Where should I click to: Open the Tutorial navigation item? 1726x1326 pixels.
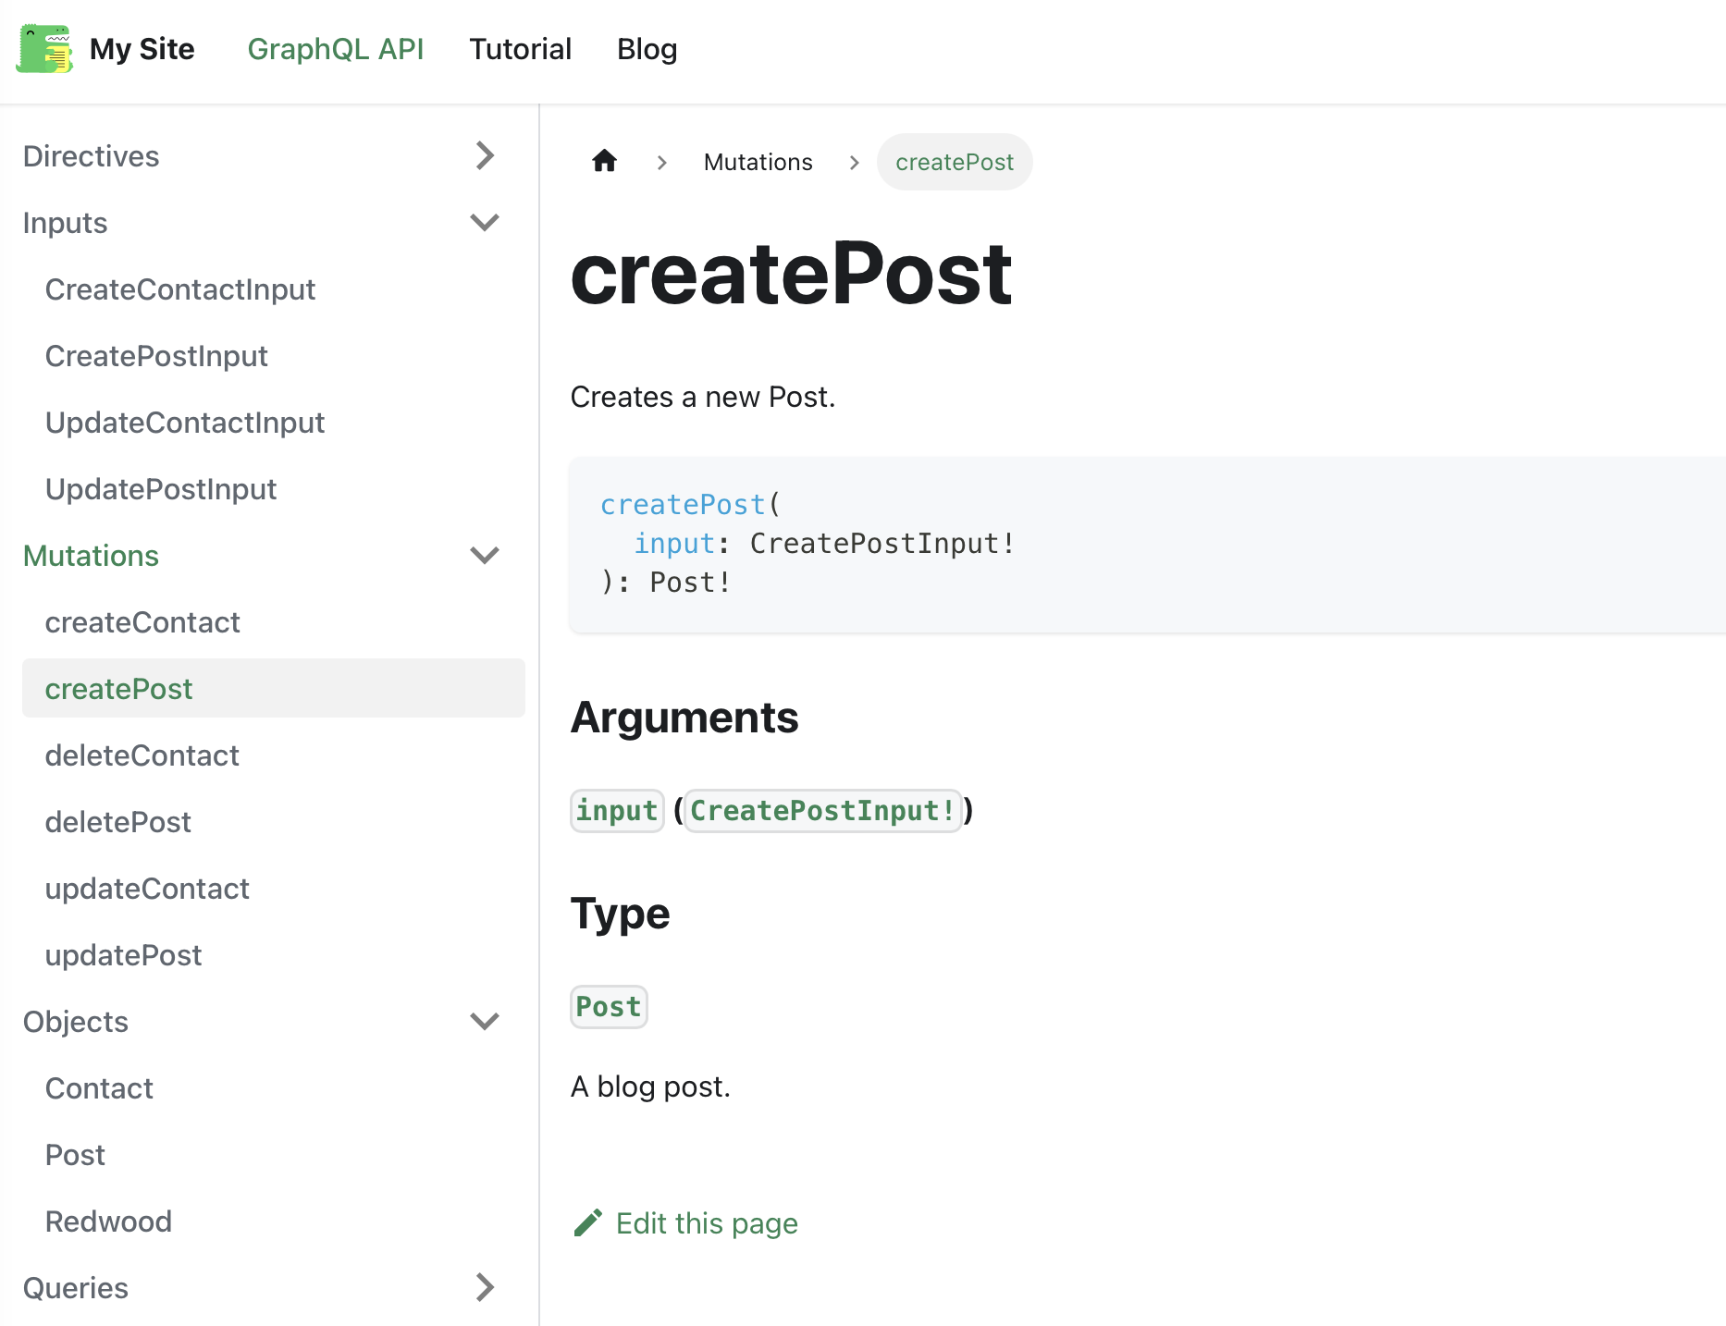point(520,49)
